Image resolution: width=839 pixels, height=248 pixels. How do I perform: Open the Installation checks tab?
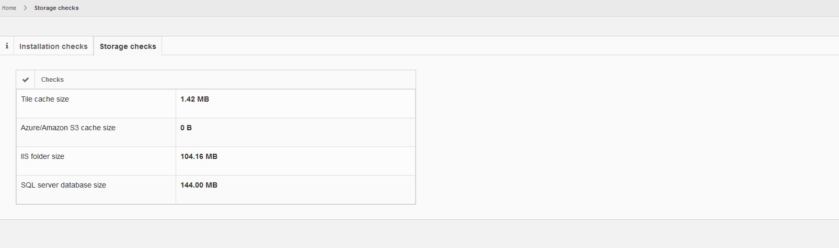tap(53, 46)
